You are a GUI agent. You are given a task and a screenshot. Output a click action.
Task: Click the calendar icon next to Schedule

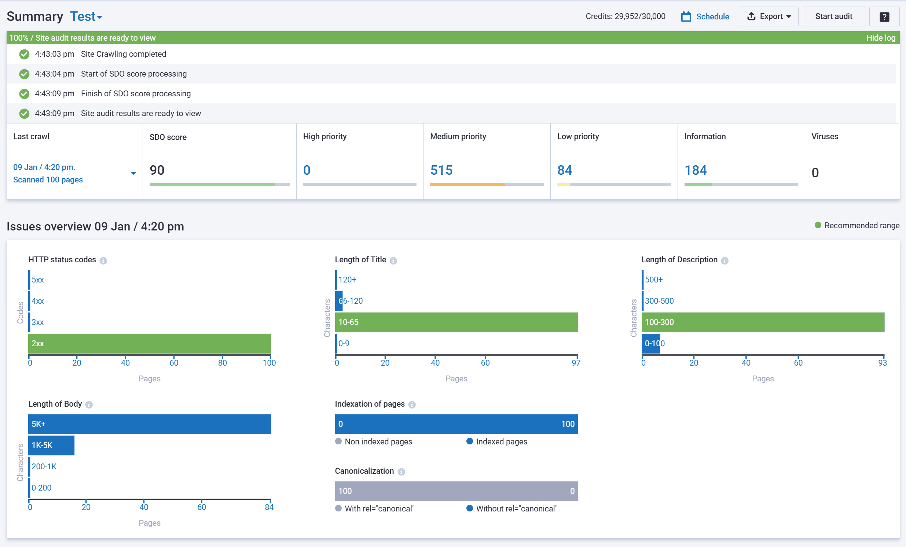pyautogui.click(x=686, y=16)
